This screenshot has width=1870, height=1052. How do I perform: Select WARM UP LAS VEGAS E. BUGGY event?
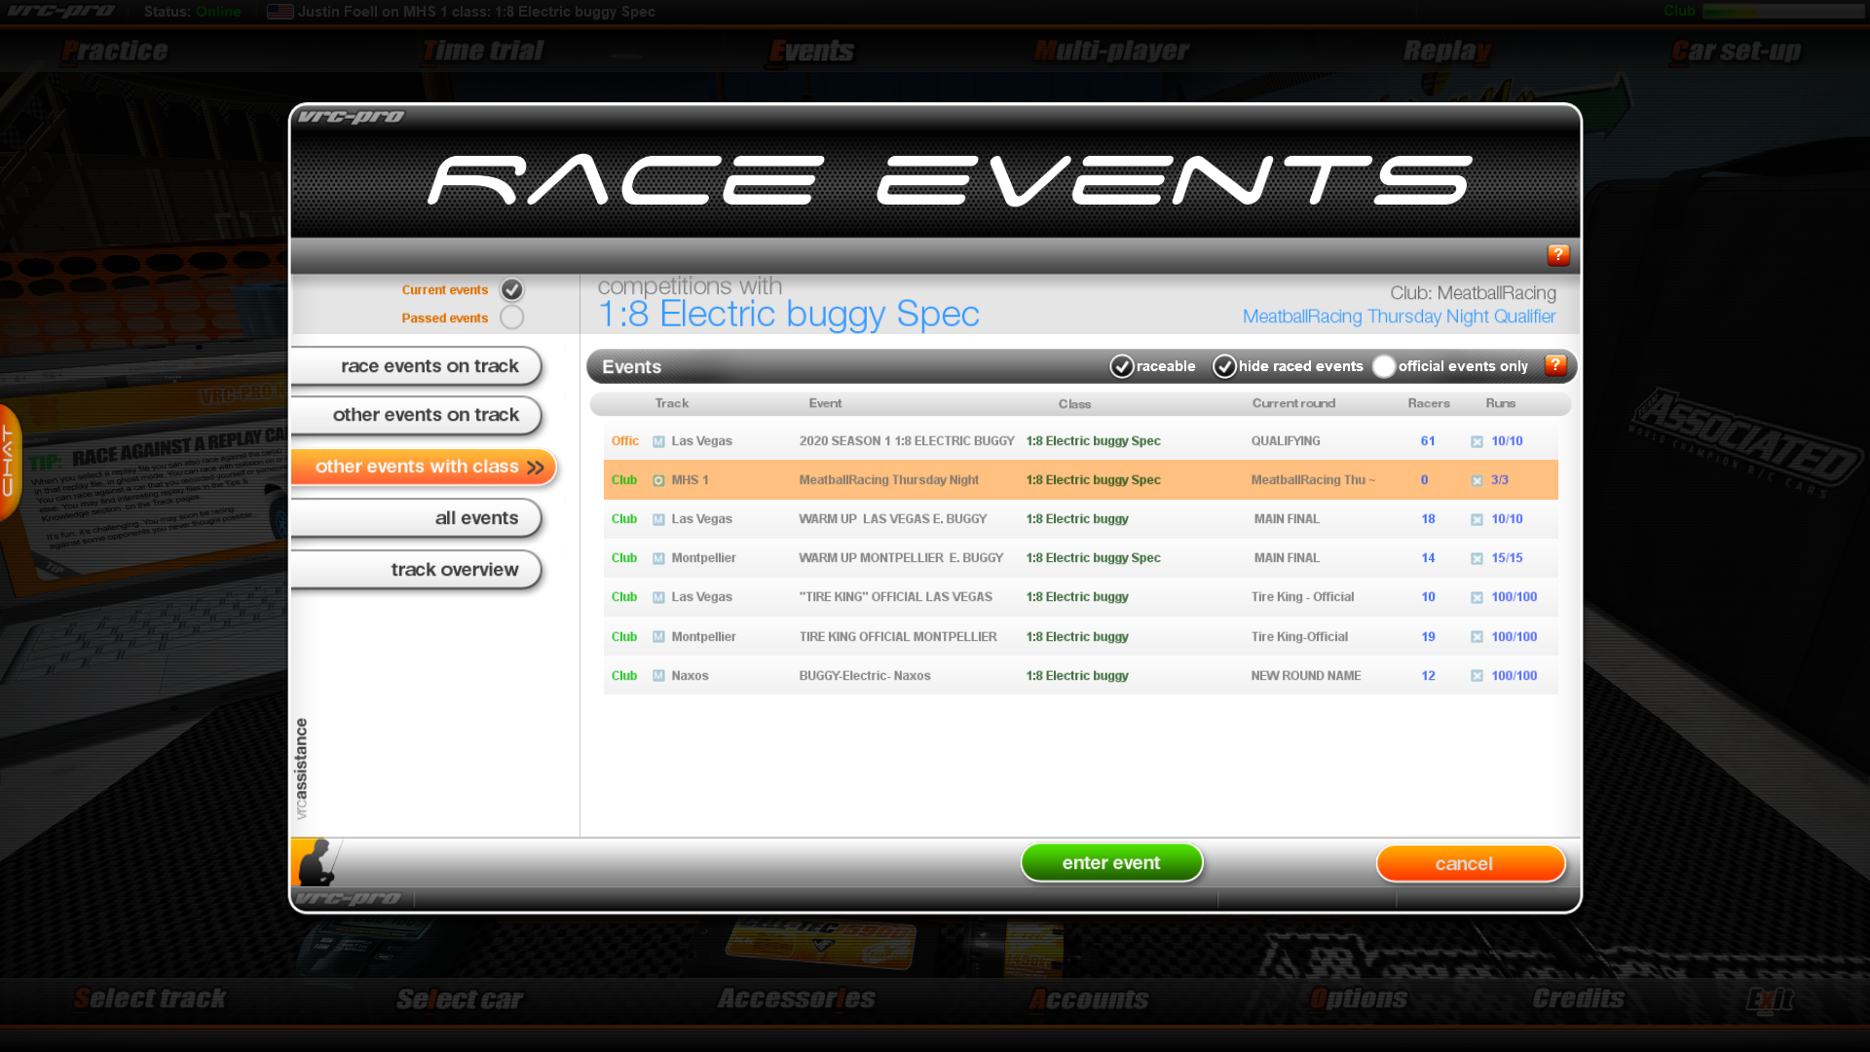point(1080,519)
